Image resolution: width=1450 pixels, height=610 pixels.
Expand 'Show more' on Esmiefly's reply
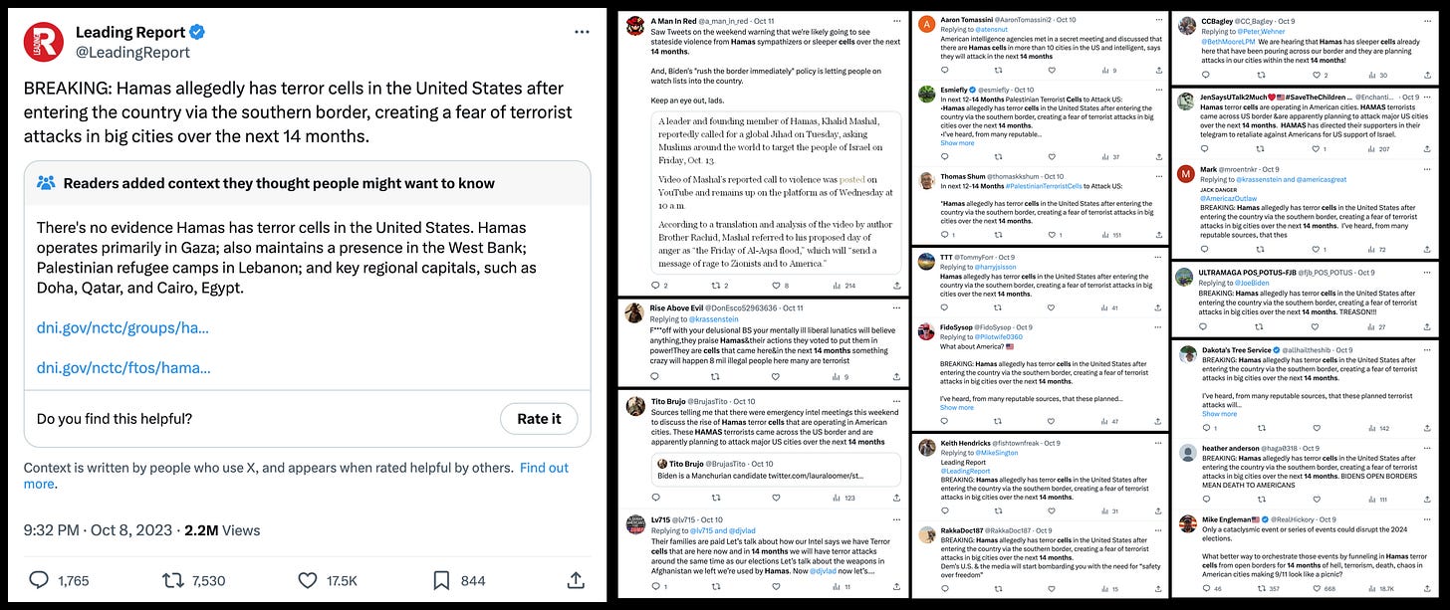point(956,142)
